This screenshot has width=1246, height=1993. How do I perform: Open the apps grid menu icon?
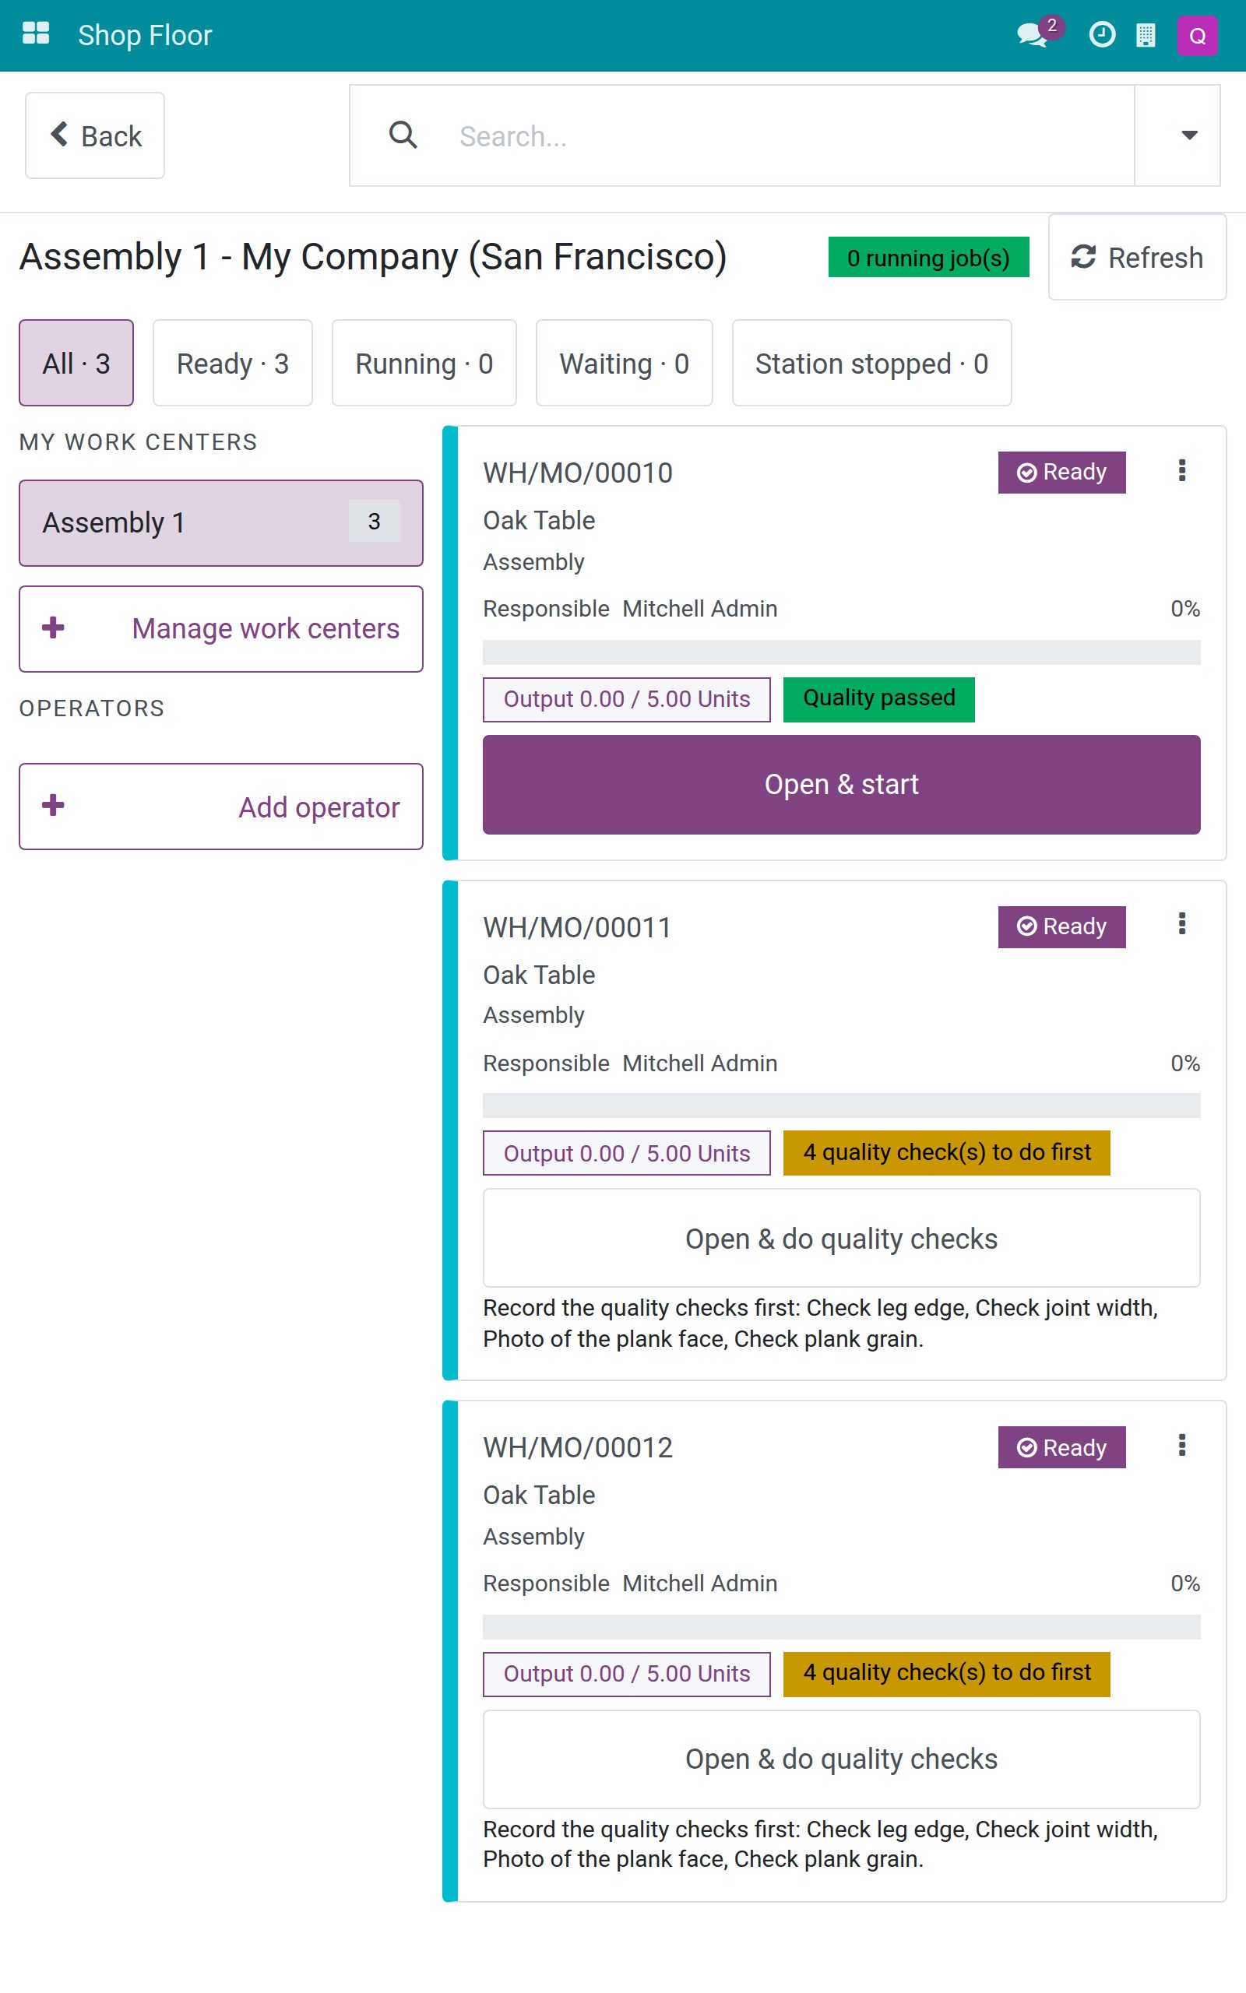pos(36,34)
